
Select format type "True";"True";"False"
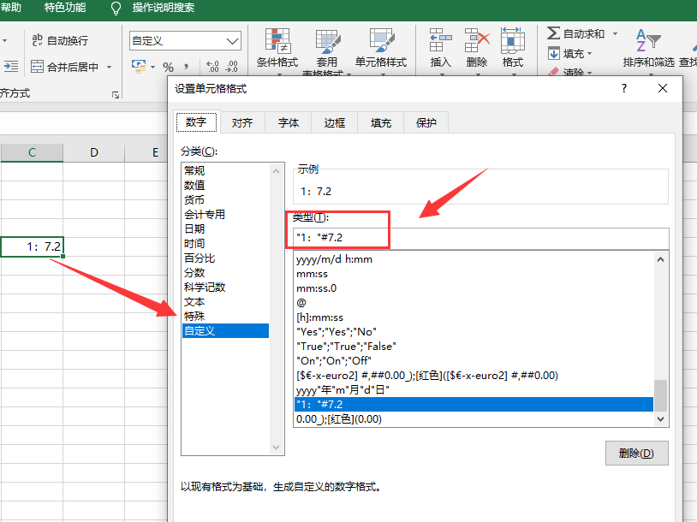(x=474, y=346)
